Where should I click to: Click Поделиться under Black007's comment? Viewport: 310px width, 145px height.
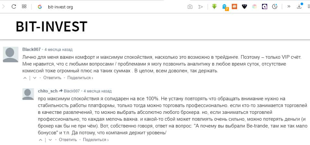point(80,78)
